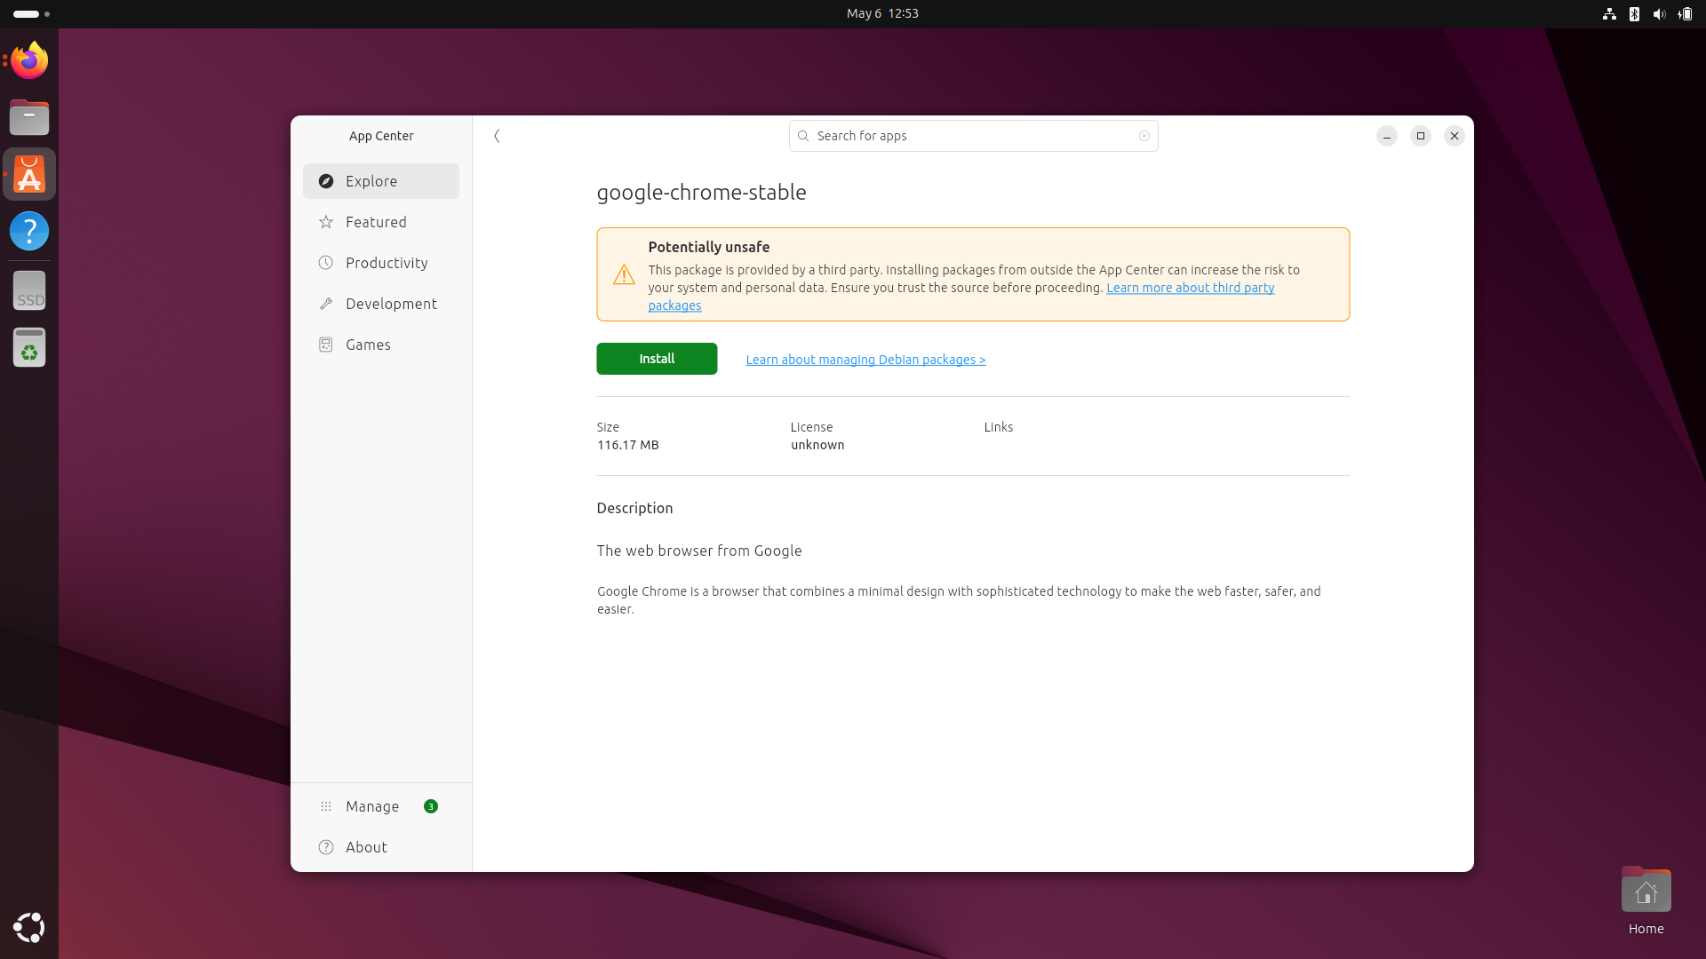Viewport: 1706px width, 959px height.
Task: Click the Links label
Action: point(999,427)
